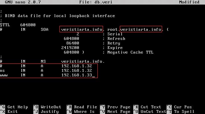Click the $TTL directive text

pyautogui.click(x=5, y=25)
